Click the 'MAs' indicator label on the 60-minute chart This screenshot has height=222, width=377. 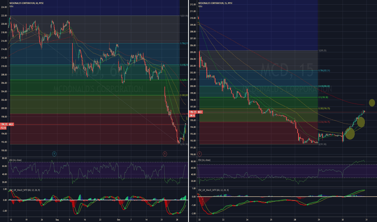click(11, 6)
